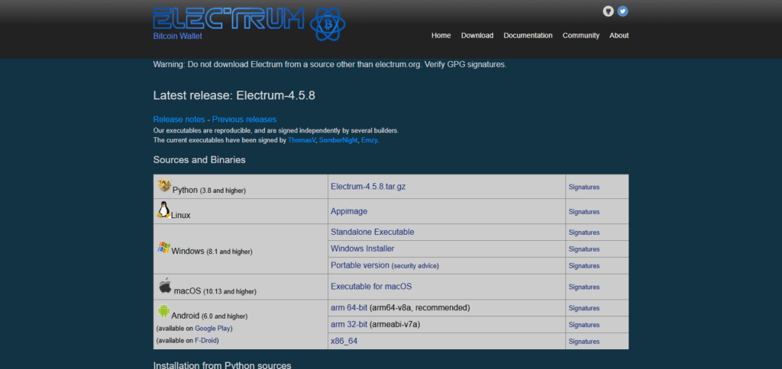Open Signatures for the Linux Appimage
The height and width of the screenshot is (369, 782).
pyautogui.click(x=584, y=212)
